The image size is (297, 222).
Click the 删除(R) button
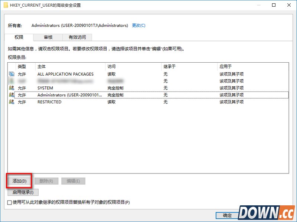click(x=46, y=181)
